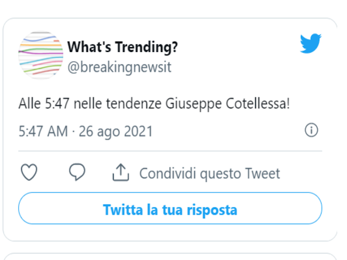This screenshot has width=347, height=260.
Task: Select Condividi questo Tweet
Action: [209, 173]
